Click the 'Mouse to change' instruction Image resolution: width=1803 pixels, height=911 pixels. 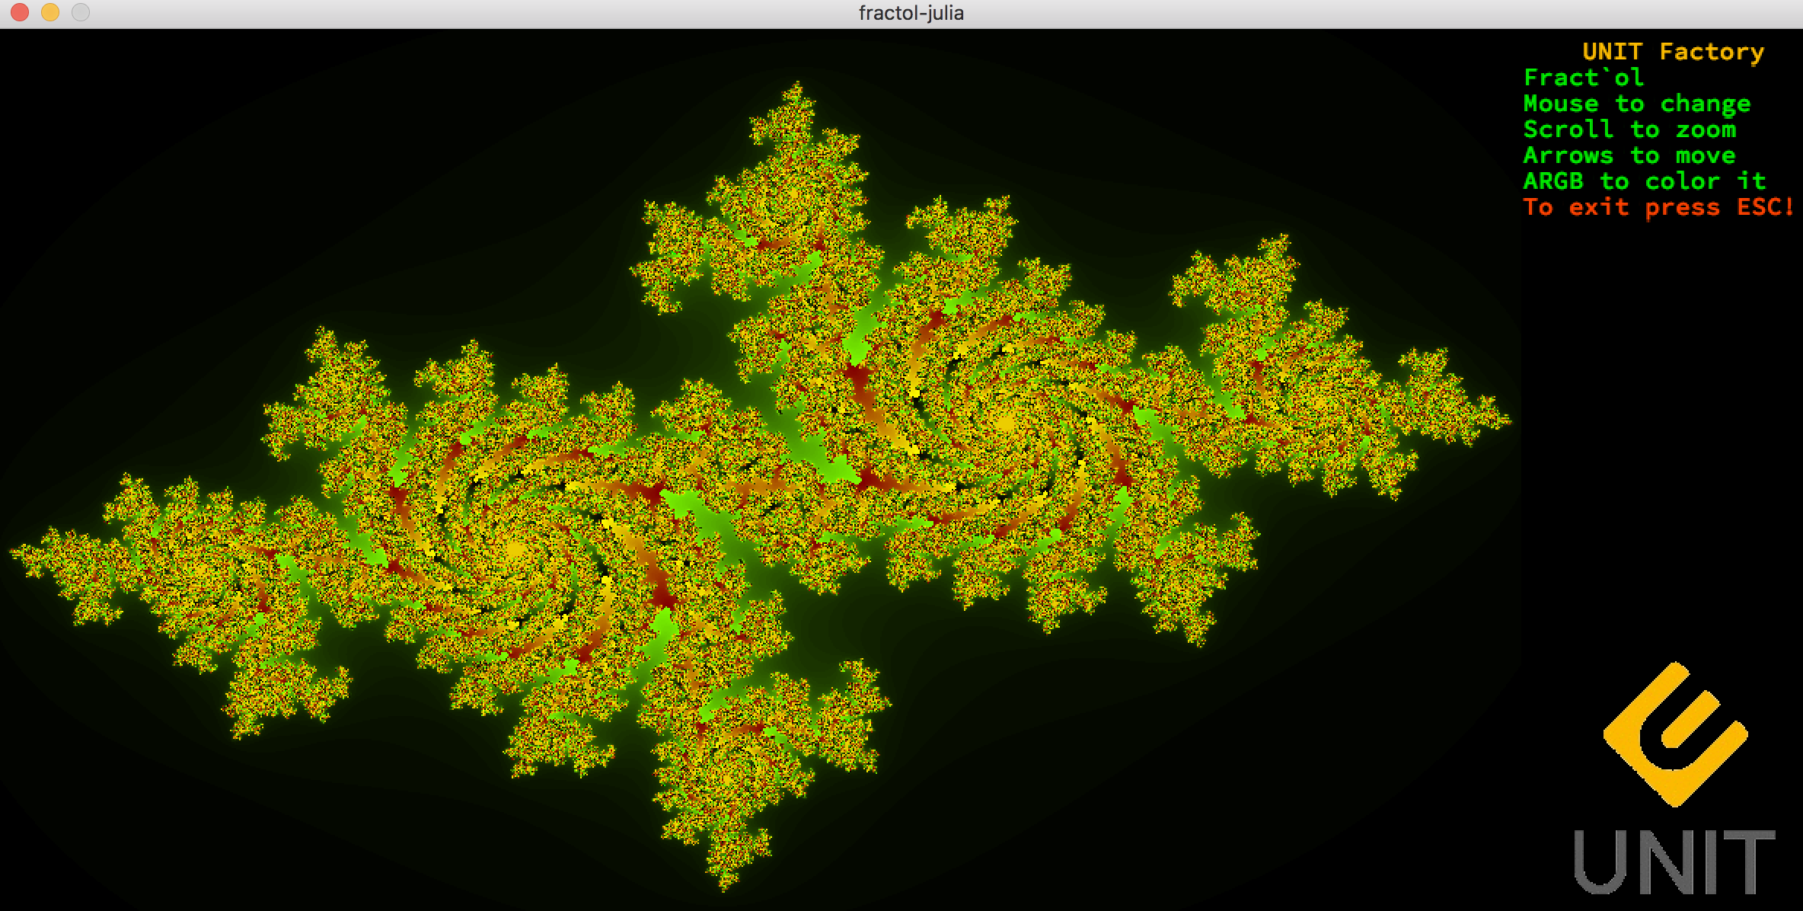[x=1636, y=104]
